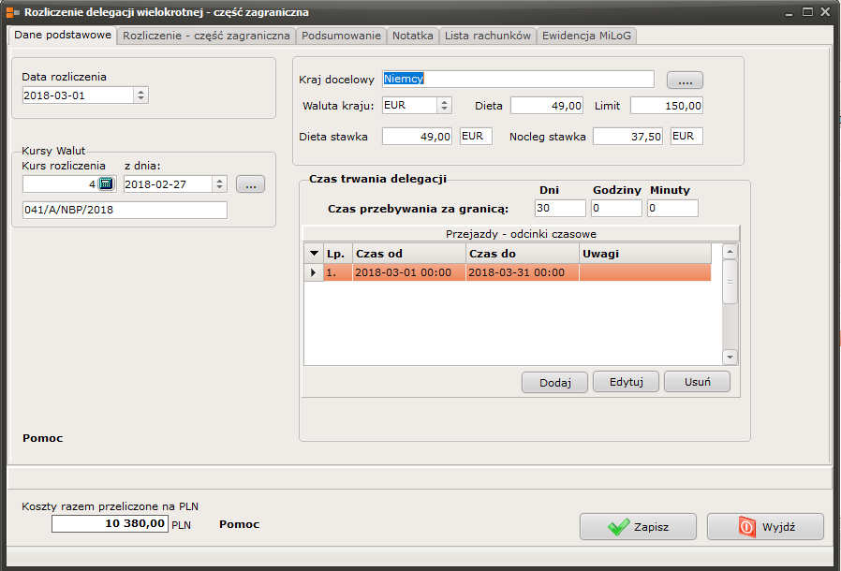841x571 pixels.
Task: Click the segments grid scrollbar thumb
Action: coord(730,282)
